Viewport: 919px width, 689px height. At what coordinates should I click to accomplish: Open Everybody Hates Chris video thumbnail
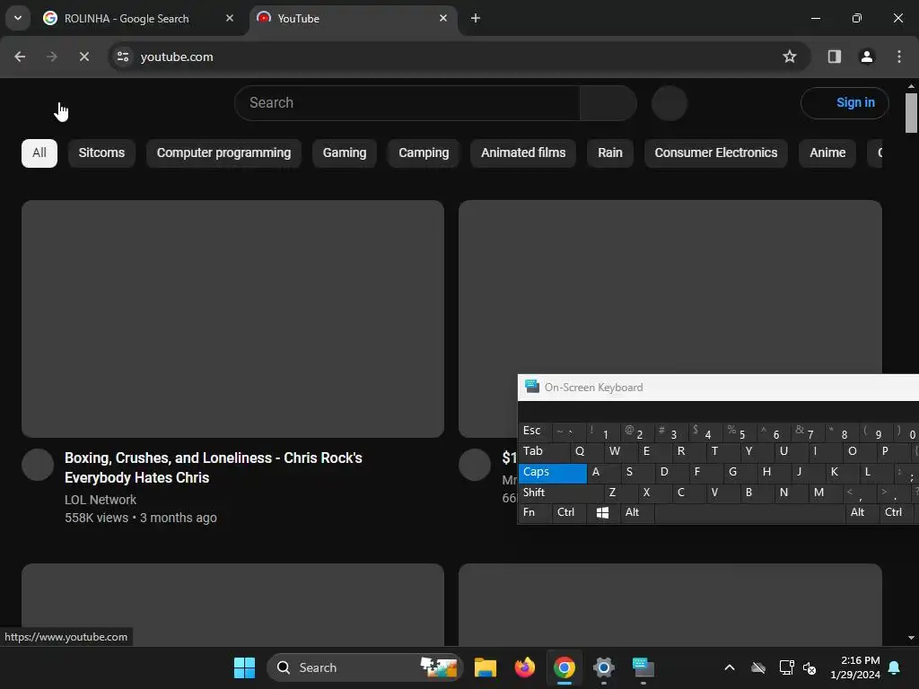coord(232,318)
